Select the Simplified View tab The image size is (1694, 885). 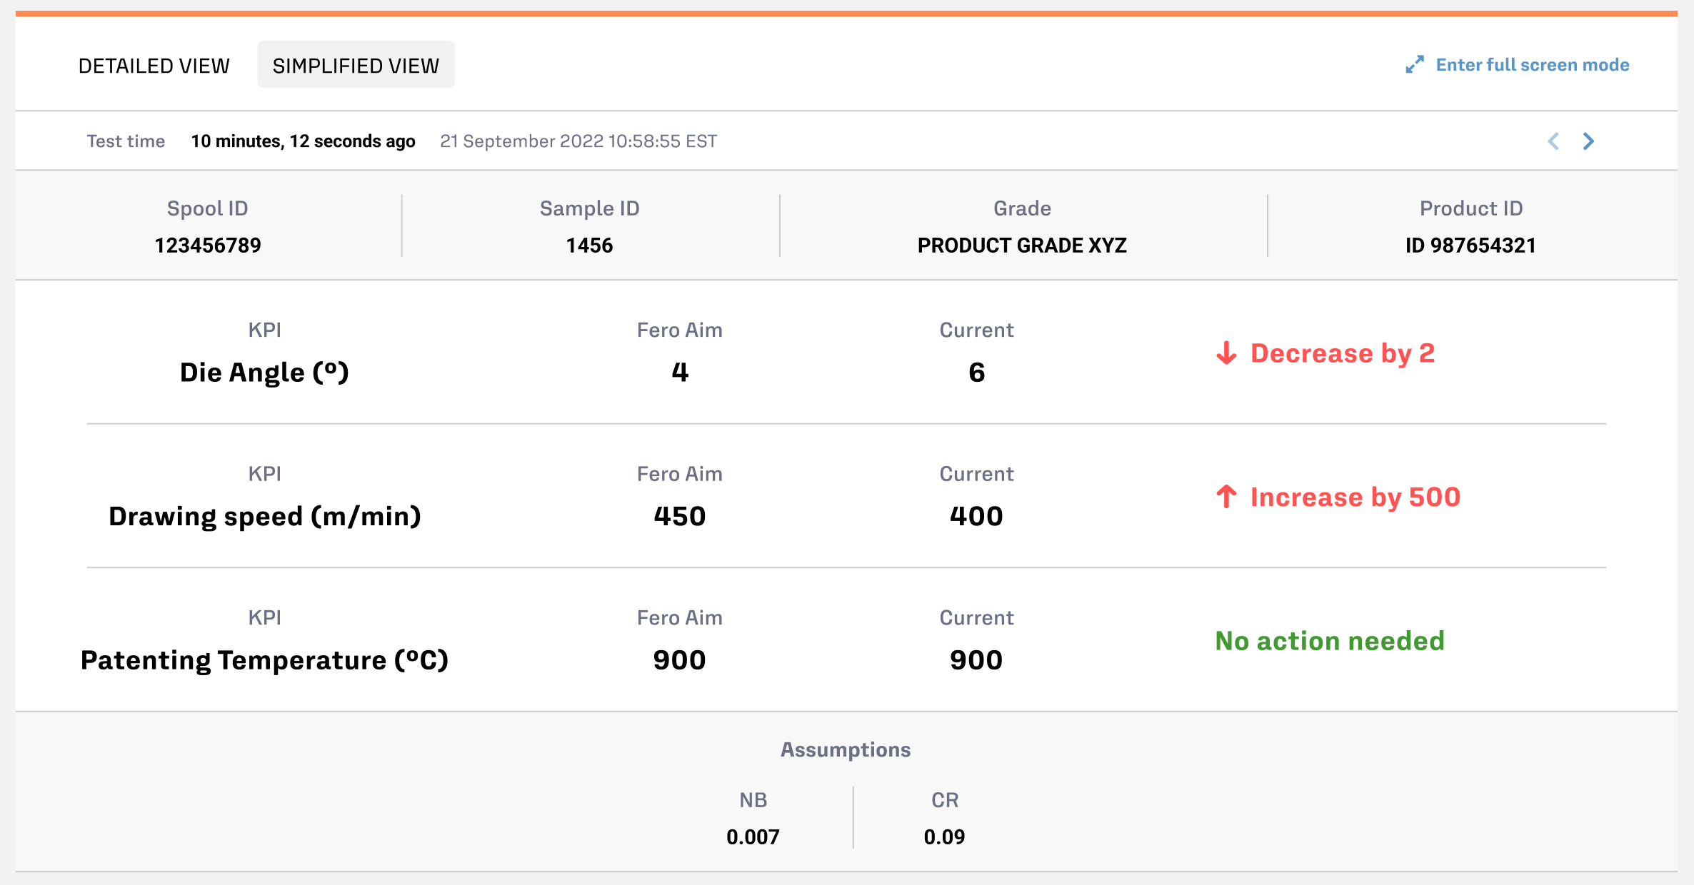[x=356, y=66]
